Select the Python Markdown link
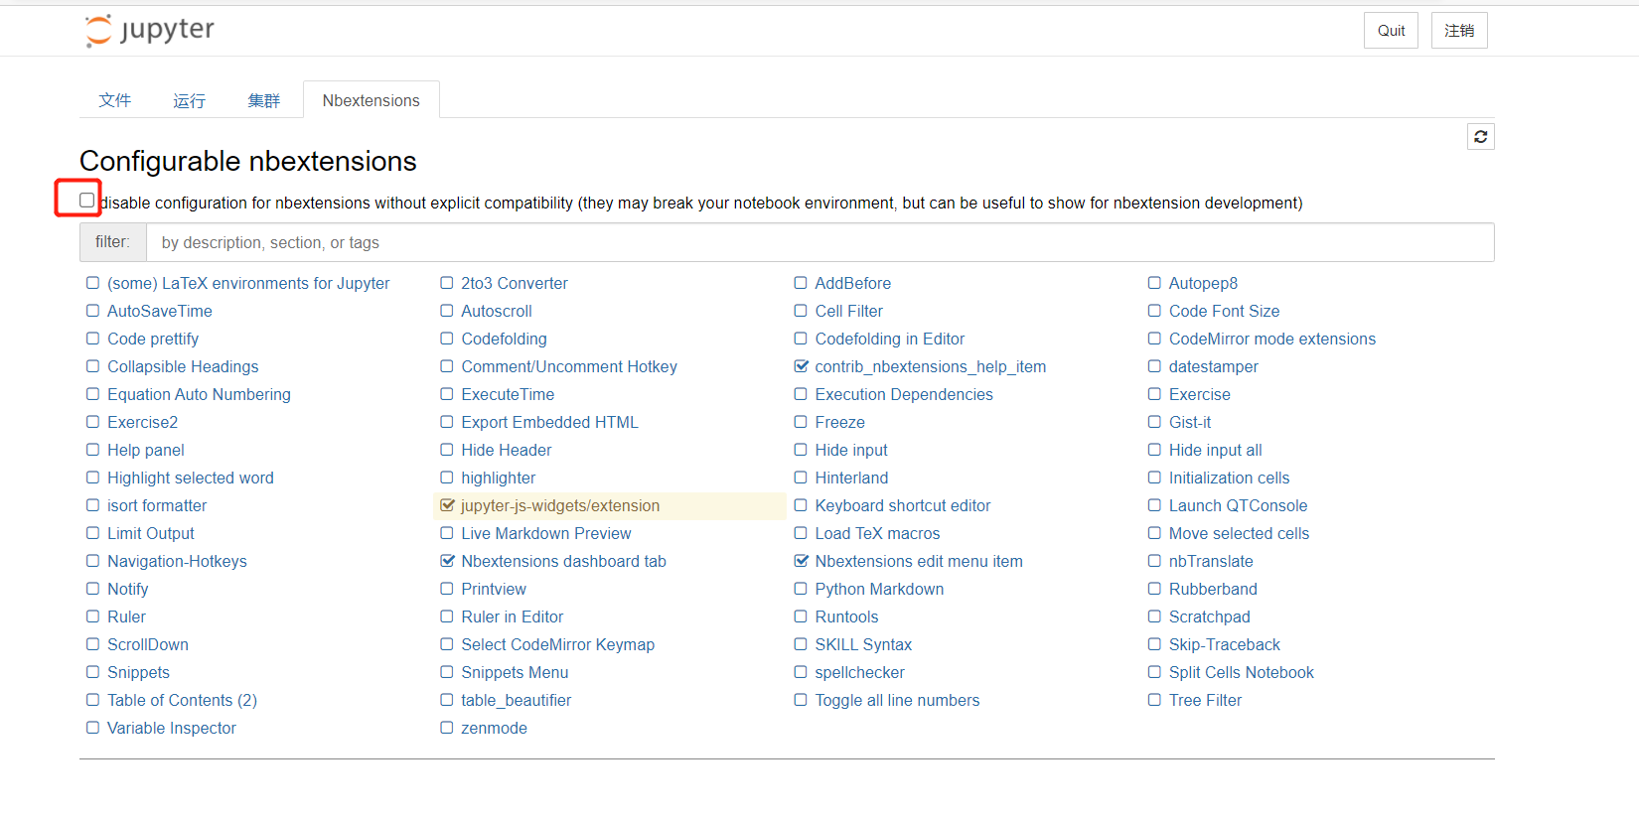 click(x=879, y=589)
